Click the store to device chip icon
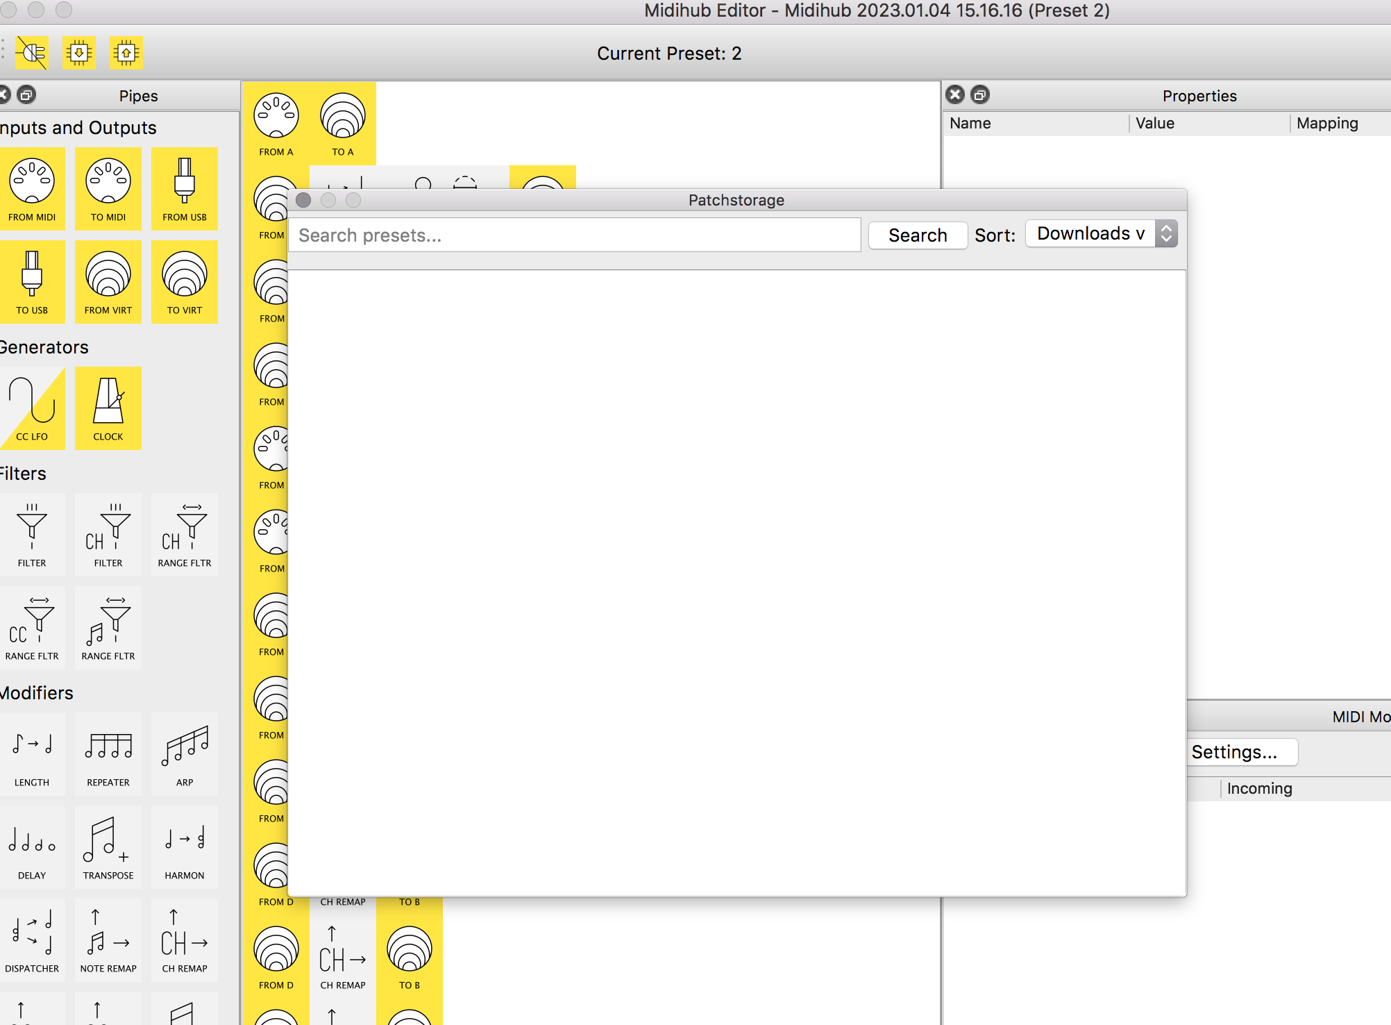 coord(126,53)
